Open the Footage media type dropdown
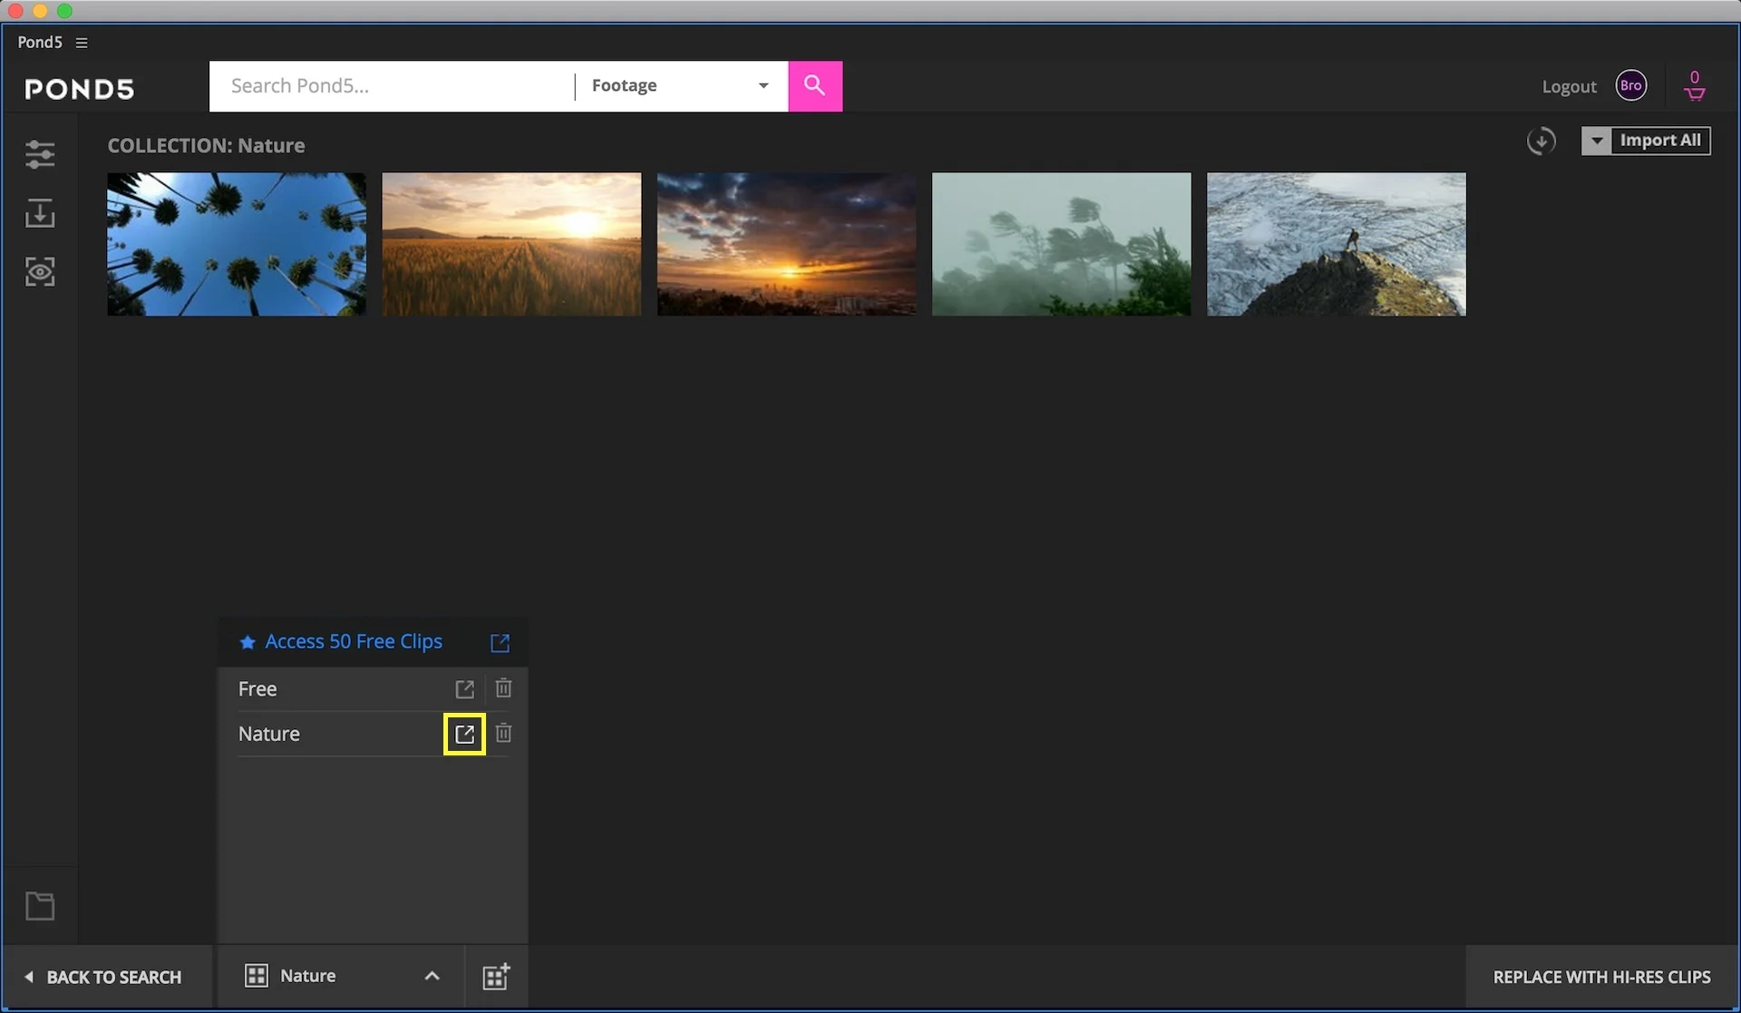The width and height of the screenshot is (1741, 1013). tap(680, 86)
